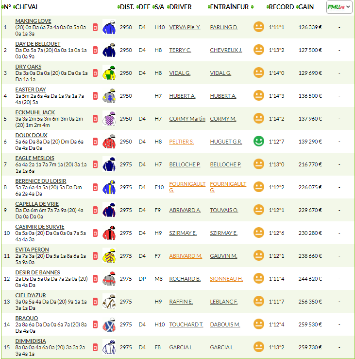
Task: Click the red icon beside EASTER DAY
Action: click(95, 96)
